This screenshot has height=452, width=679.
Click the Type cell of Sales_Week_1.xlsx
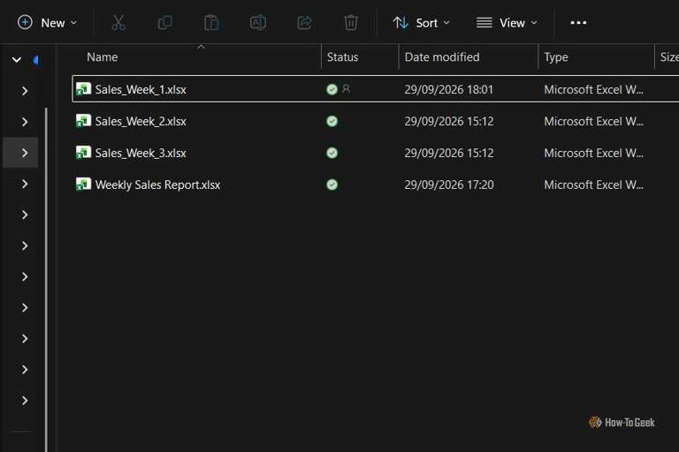tap(594, 89)
